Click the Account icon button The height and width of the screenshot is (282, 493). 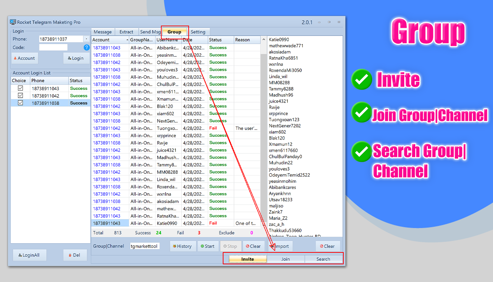(x=24, y=58)
